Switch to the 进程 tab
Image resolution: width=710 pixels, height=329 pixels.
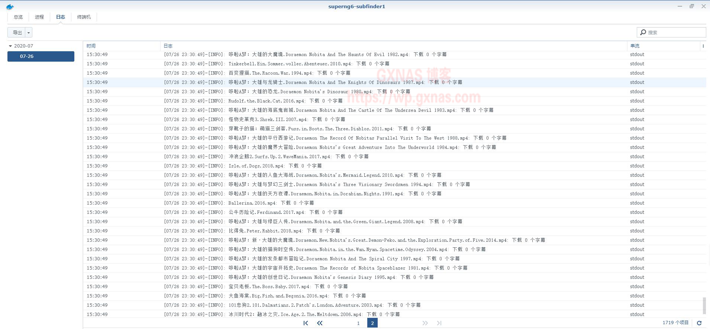[x=39, y=17]
